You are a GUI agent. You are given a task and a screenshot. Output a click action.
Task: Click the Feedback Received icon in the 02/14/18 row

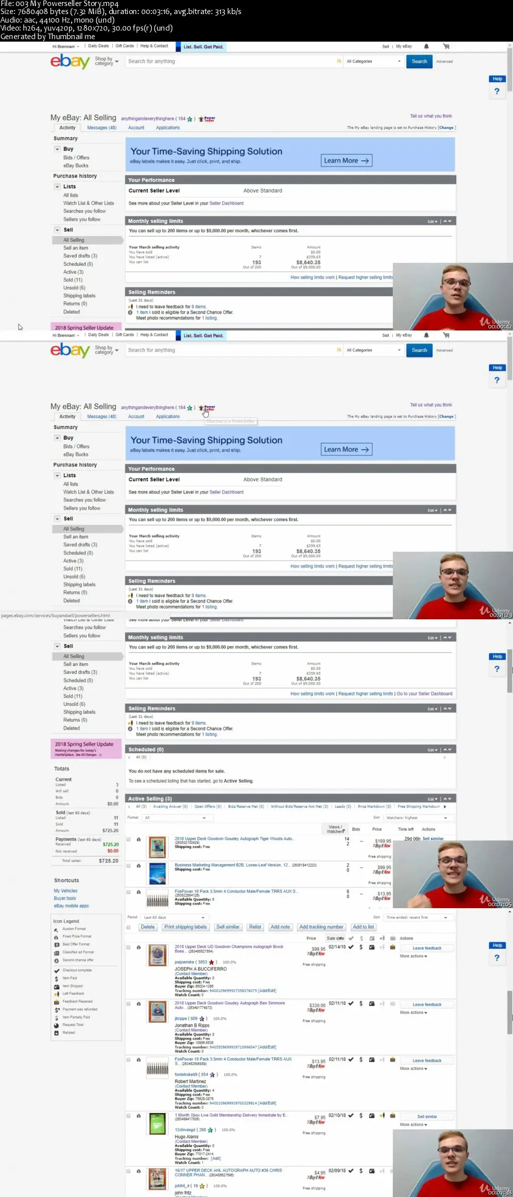pos(393,947)
